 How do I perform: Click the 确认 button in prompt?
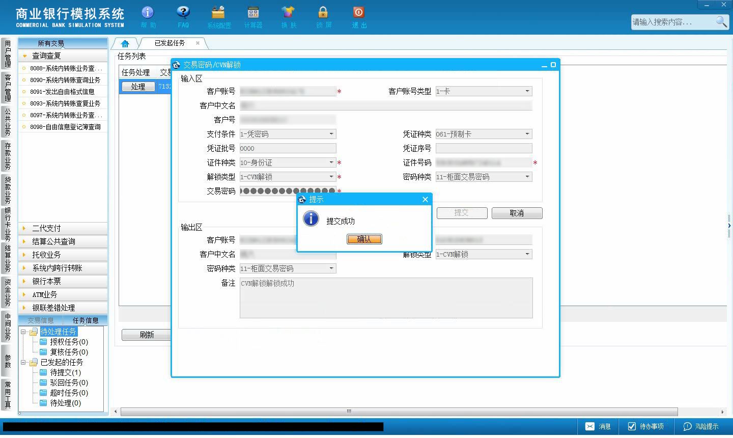click(x=364, y=239)
